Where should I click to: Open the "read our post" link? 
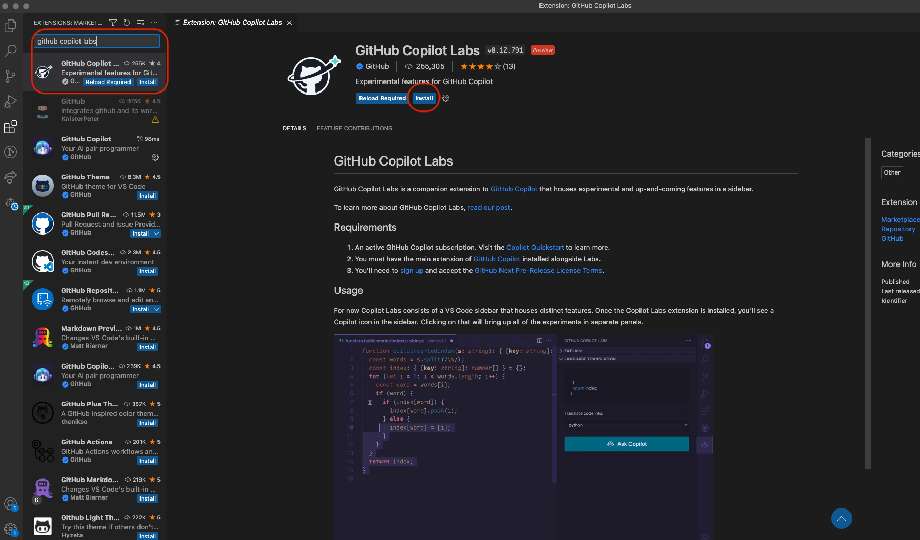(488, 207)
